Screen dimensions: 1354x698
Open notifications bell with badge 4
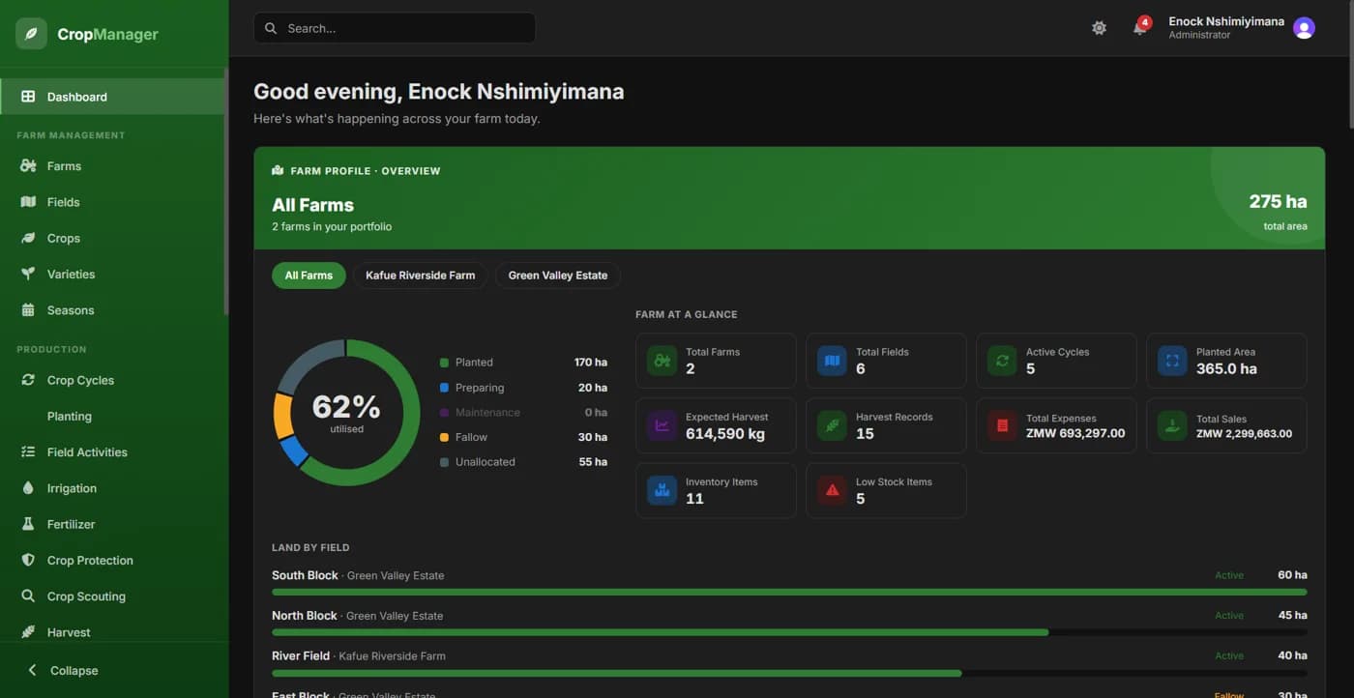pos(1140,27)
